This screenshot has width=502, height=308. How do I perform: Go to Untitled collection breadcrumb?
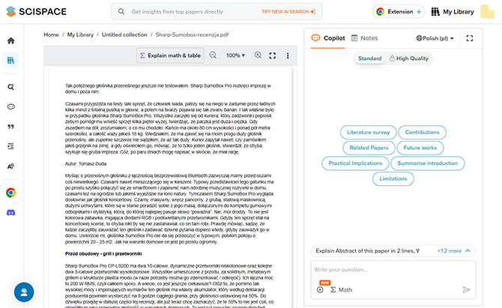tap(124, 34)
